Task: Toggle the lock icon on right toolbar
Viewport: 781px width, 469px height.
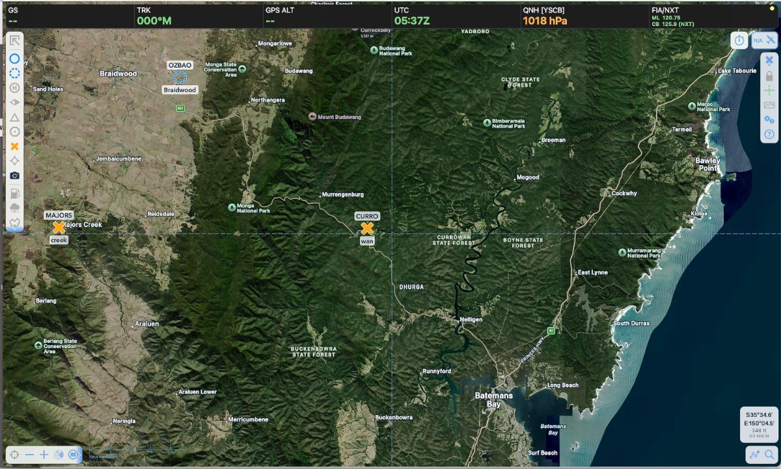Action: pyautogui.click(x=769, y=75)
